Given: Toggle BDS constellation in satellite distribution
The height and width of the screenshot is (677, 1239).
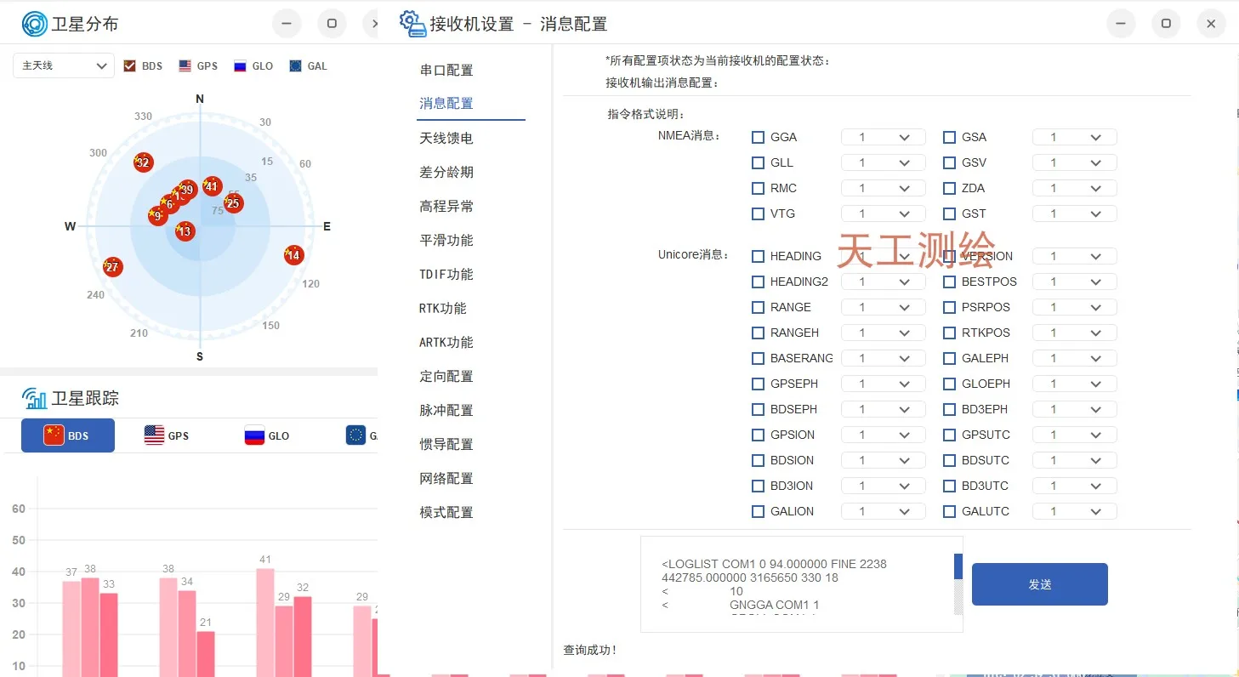Looking at the screenshot, I should pyautogui.click(x=130, y=65).
